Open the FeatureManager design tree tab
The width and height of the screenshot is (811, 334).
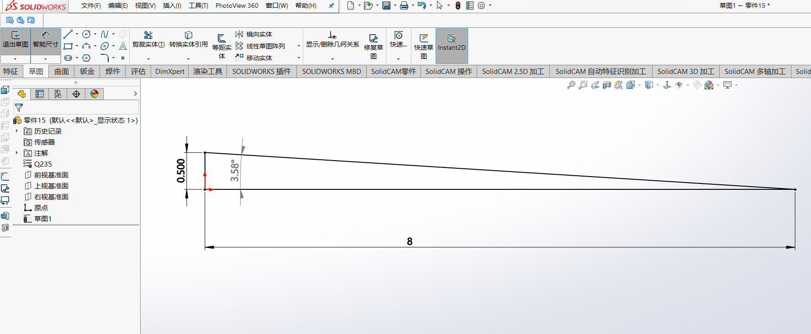pos(21,94)
